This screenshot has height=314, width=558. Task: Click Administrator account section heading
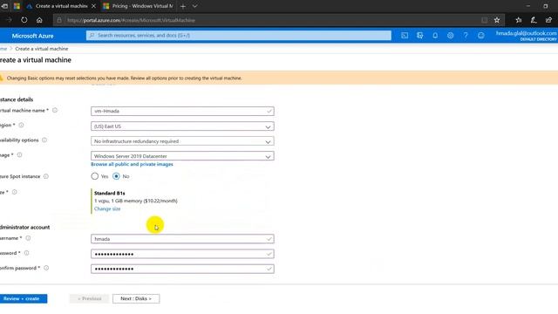click(25, 227)
